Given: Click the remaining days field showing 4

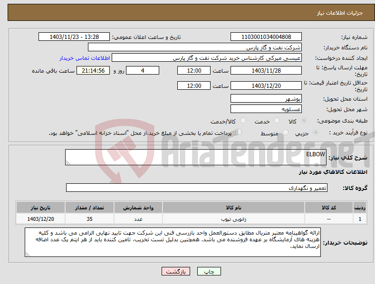Looking at the screenshot, I should click(143, 70).
